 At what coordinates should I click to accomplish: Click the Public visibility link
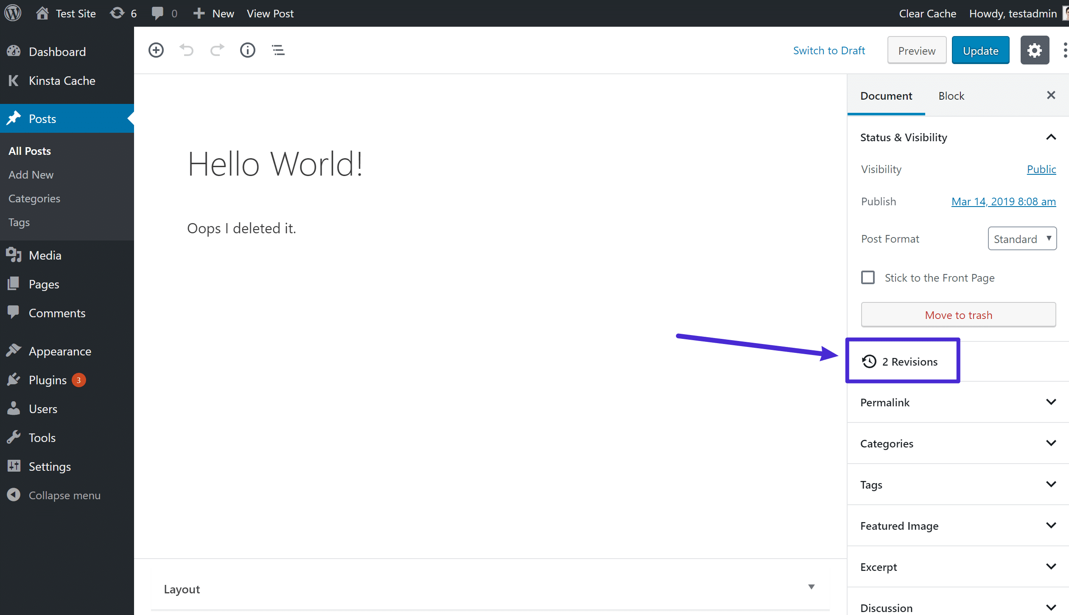pos(1042,169)
